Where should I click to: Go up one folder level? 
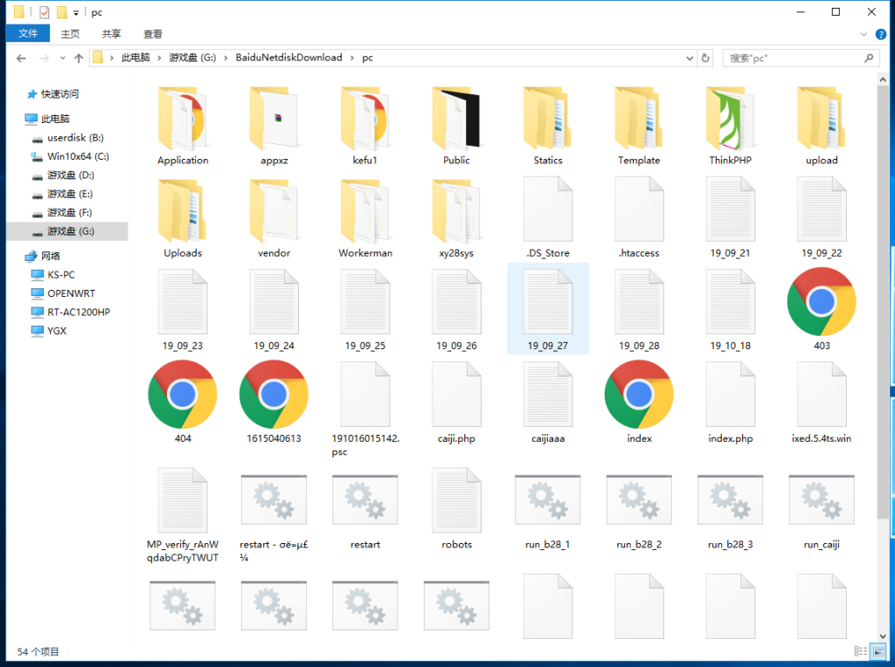coord(79,58)
